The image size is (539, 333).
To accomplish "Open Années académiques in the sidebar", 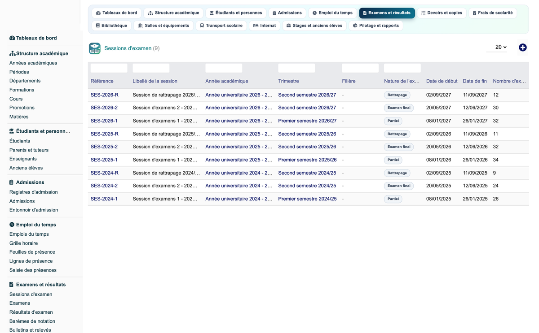I will click(x=33, y=63).
